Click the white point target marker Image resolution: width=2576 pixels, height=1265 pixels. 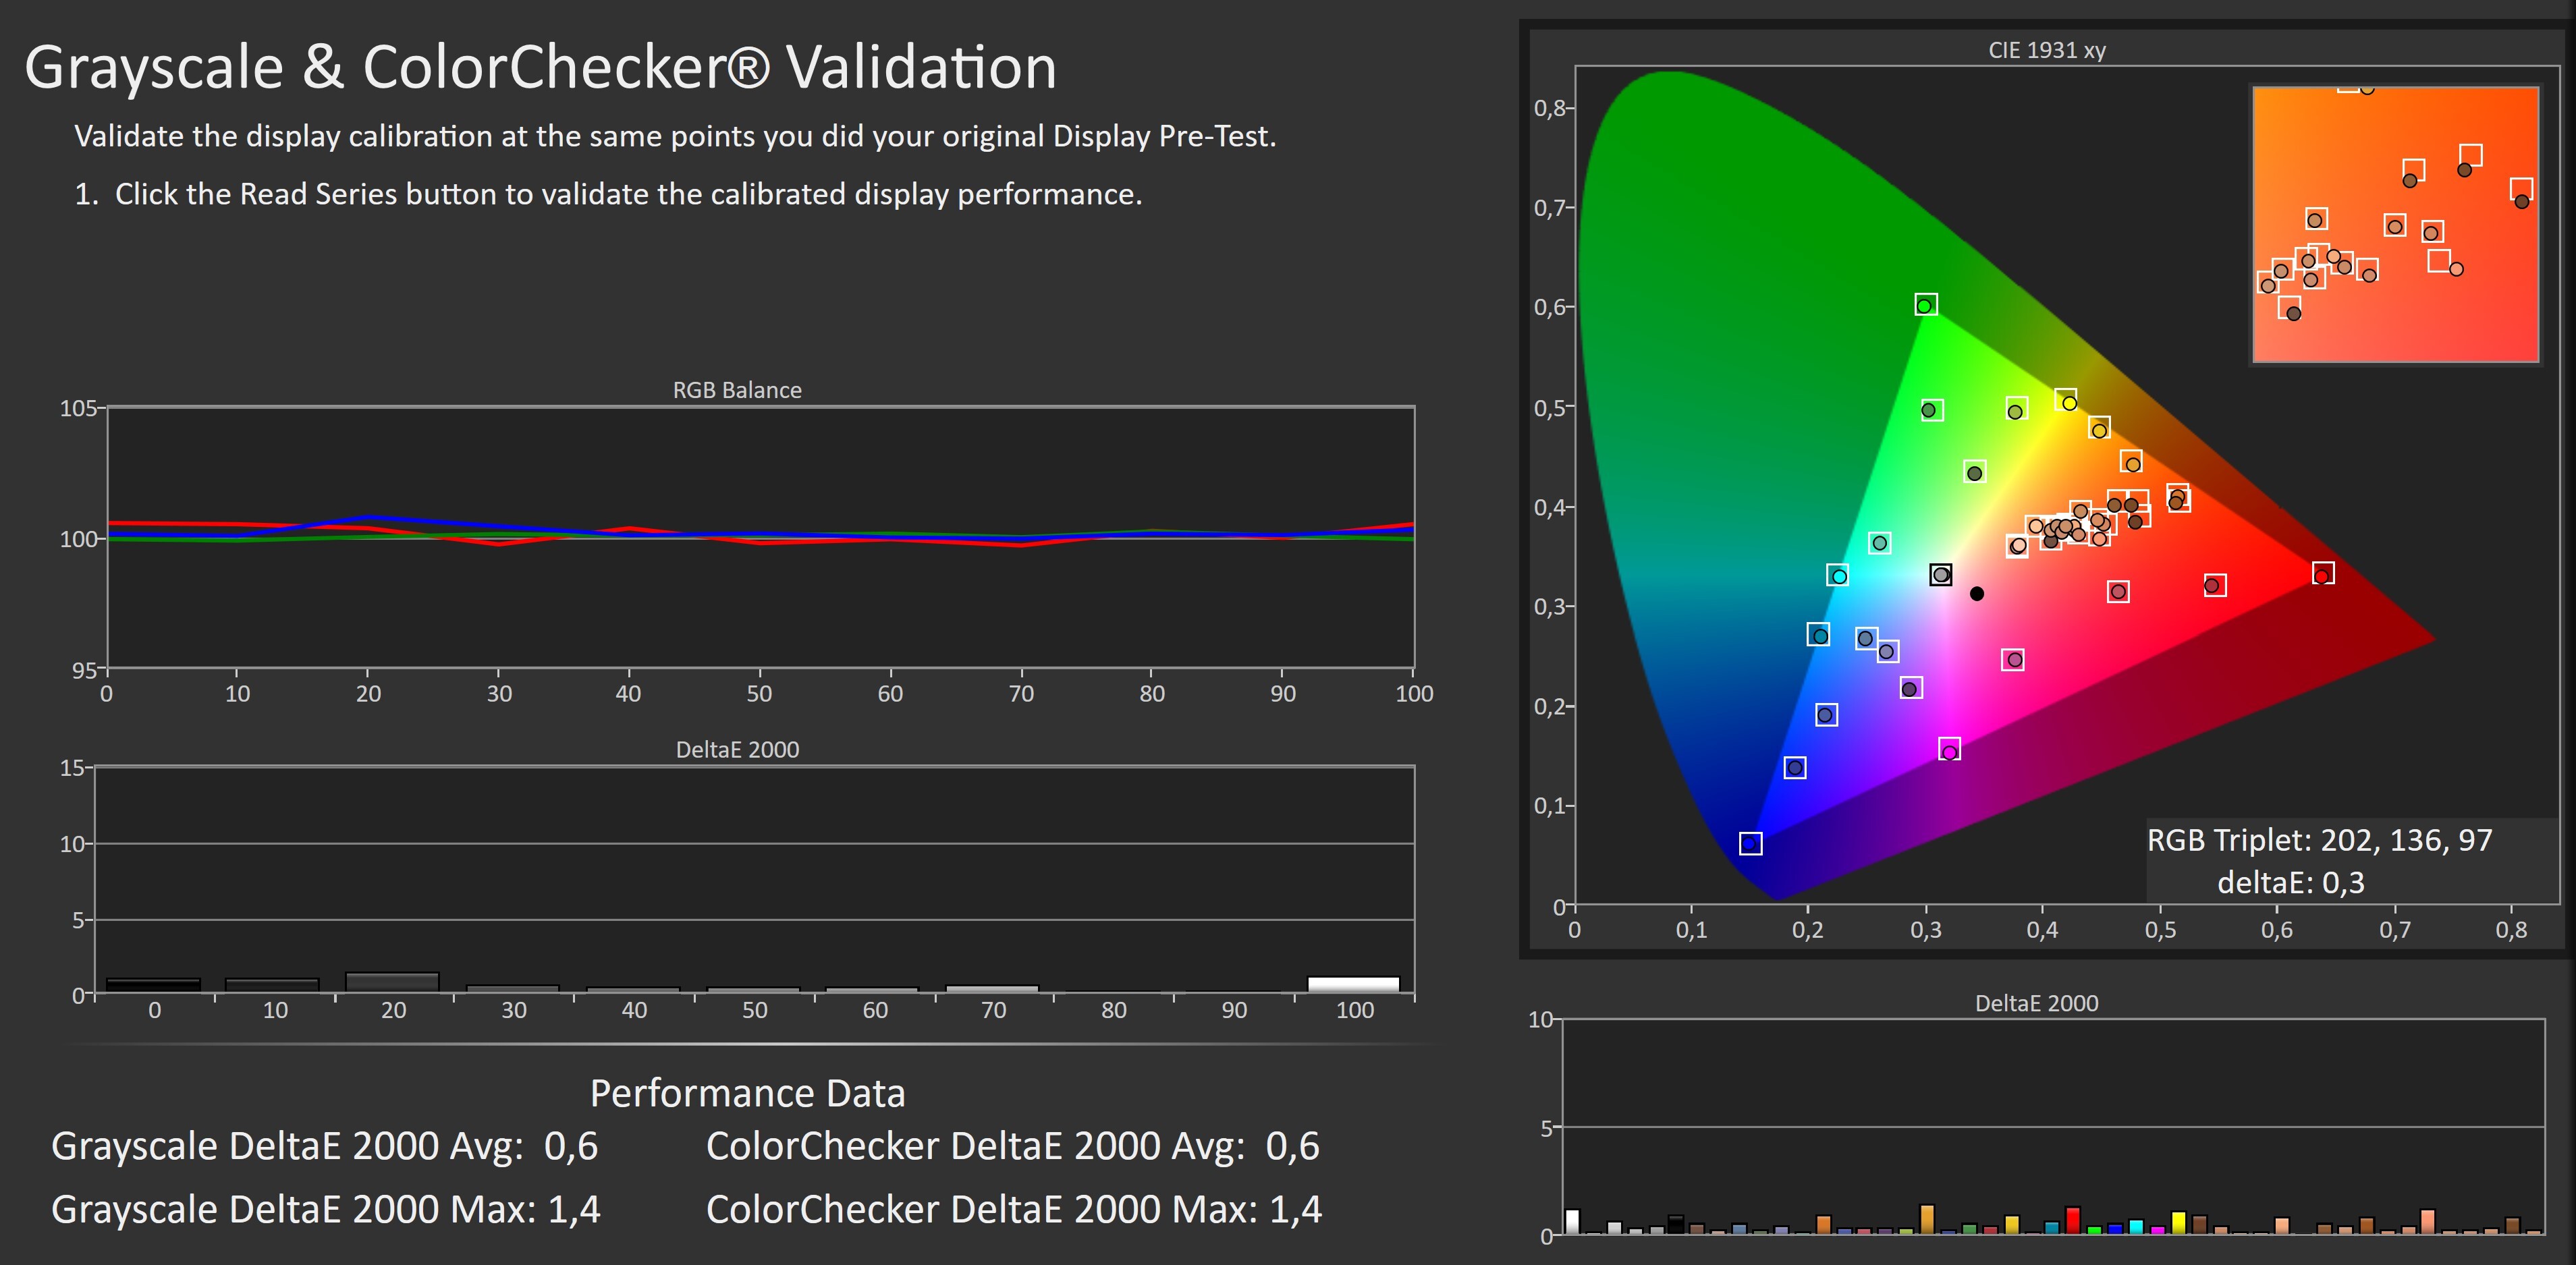1940,574
